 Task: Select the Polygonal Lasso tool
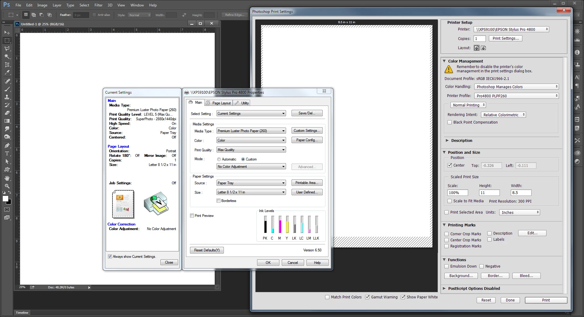[7, 49]
